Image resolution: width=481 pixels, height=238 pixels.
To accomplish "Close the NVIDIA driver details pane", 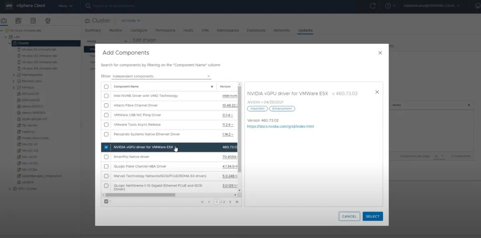I will click(x=377, y=92).
